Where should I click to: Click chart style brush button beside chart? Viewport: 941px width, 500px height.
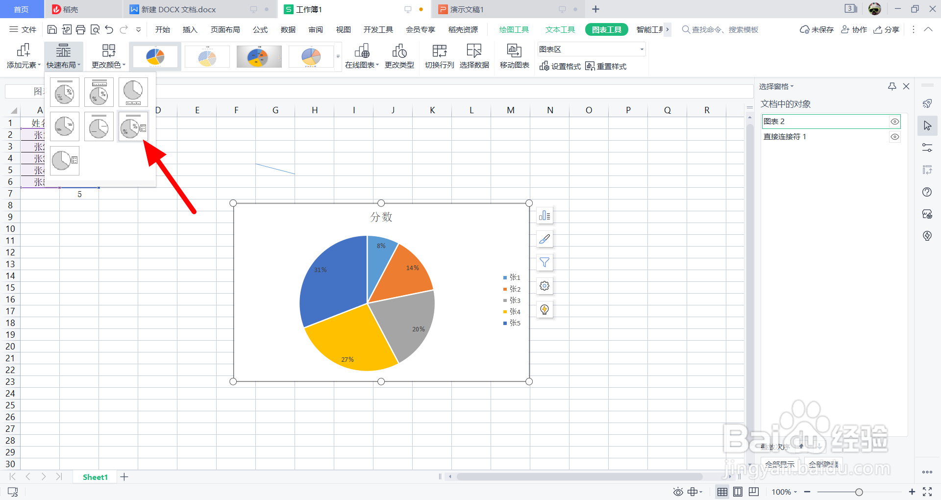(x=545, y=239)
